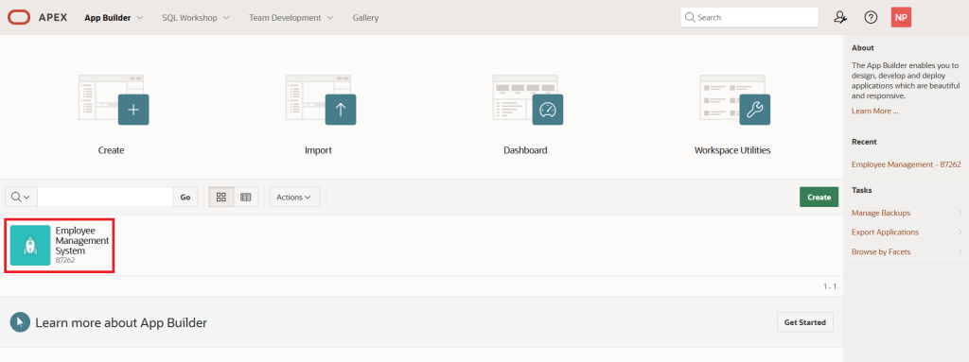Click the Create application plus icon

[133, 110]
